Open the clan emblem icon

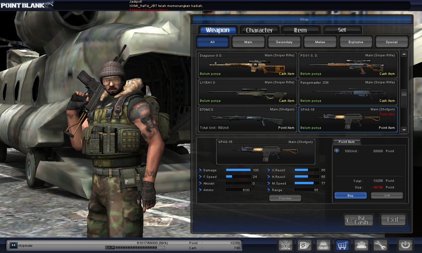[285, 245]
